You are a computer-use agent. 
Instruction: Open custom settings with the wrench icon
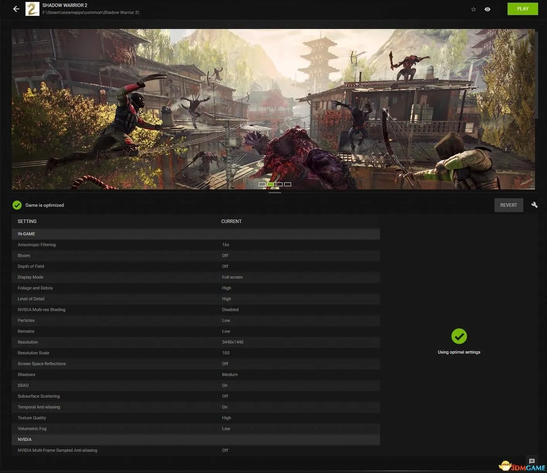pos(534,205)
